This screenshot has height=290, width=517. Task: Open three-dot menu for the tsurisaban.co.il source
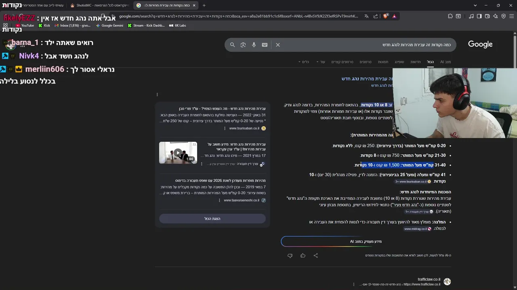225,128
